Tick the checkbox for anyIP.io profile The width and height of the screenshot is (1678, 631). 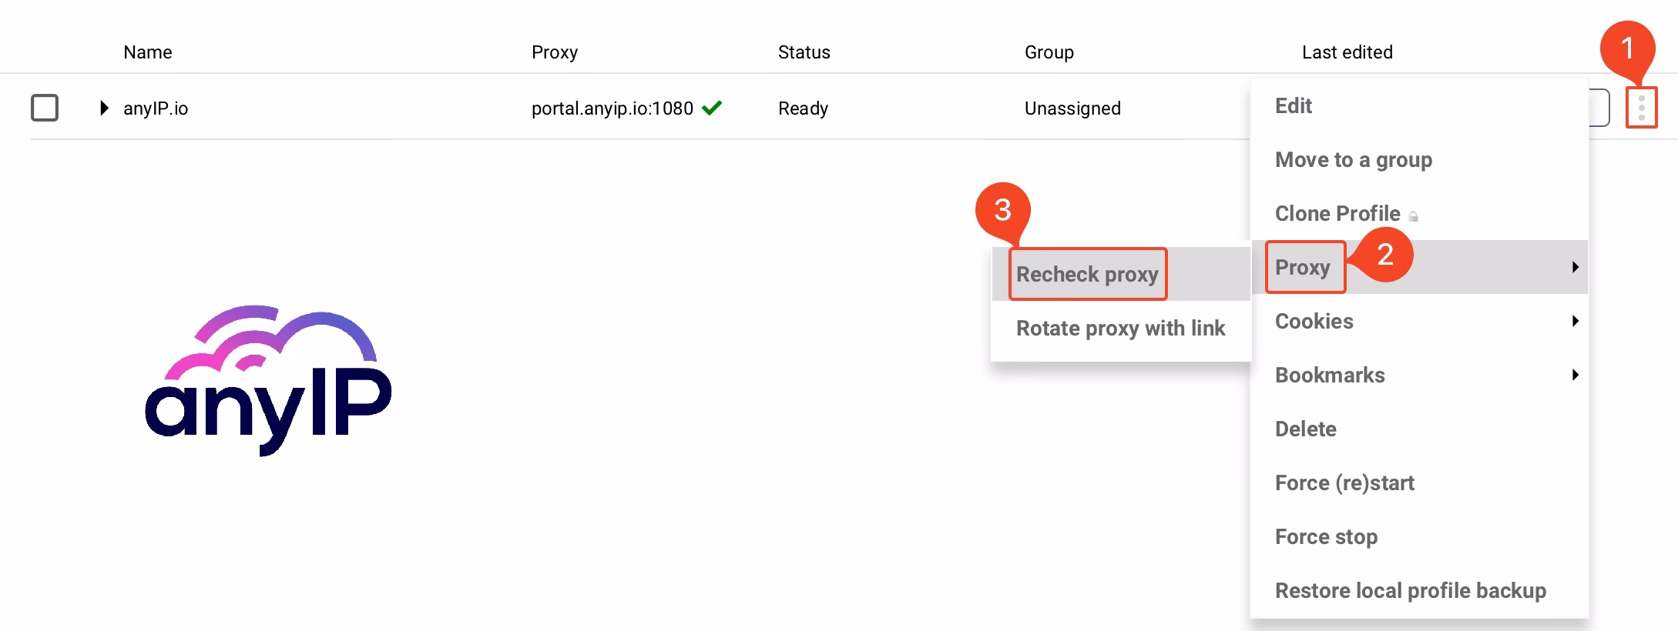(45, 108)
